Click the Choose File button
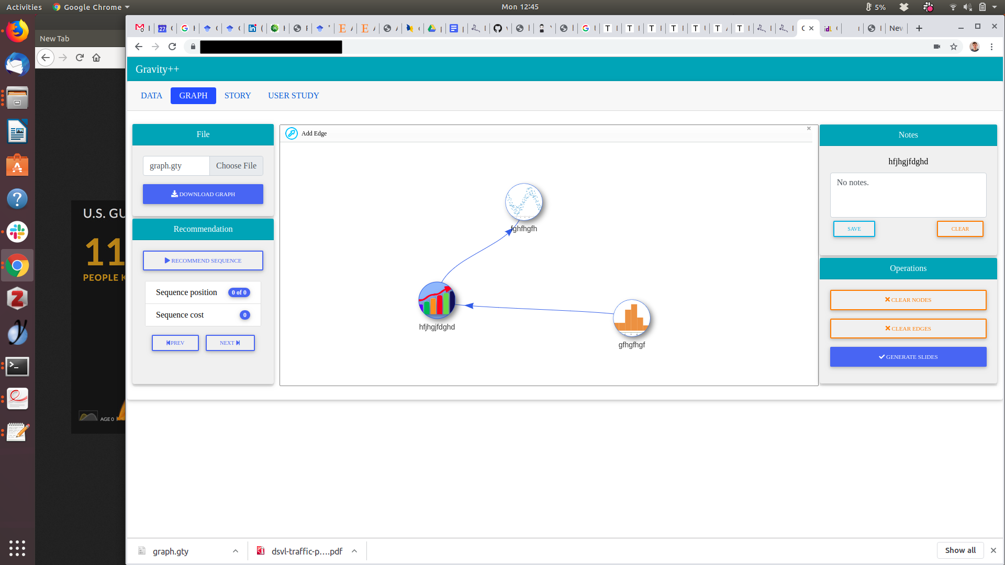 (x=236, y=166)
